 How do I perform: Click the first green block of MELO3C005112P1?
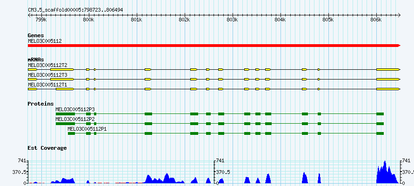coord(71,133)
